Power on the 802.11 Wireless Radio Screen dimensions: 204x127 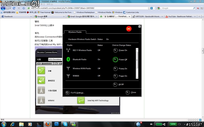click(x=115, y=50)
